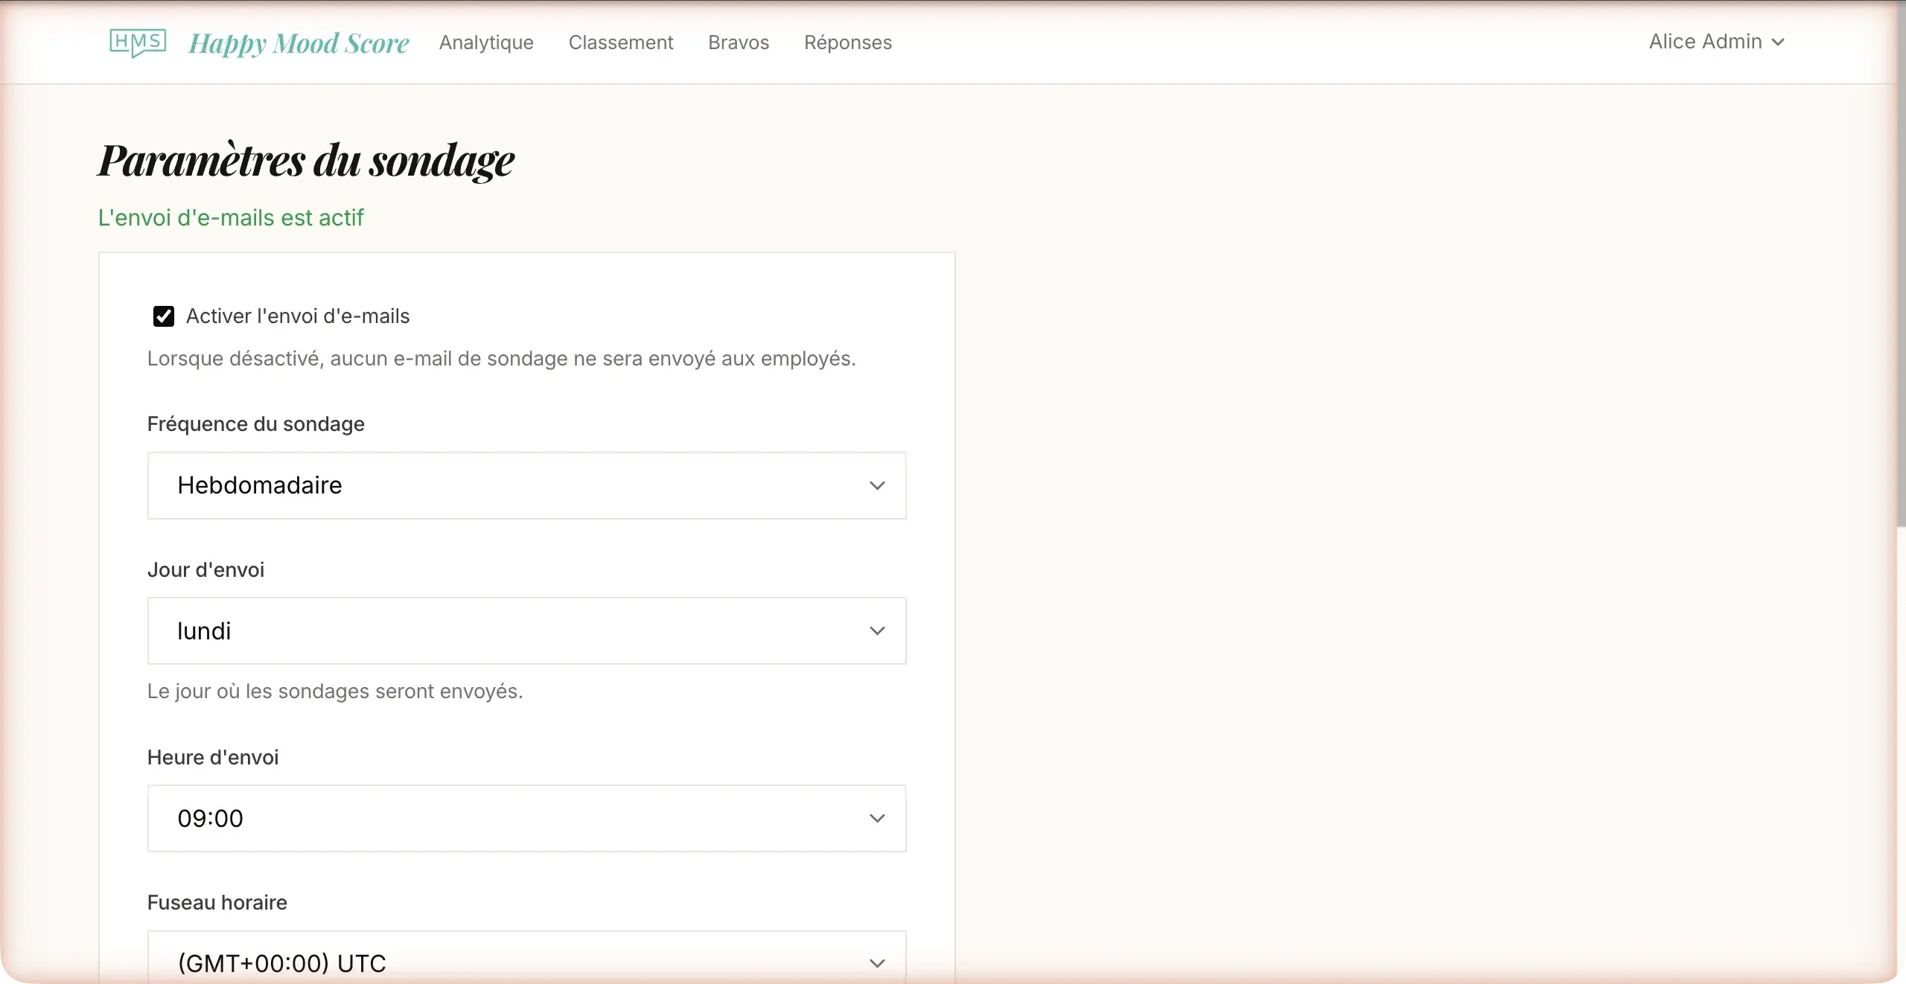Open the Alice Admin account chevron
The height and width of the screenshot is (984, 1906).
click(x=1779, y=42)
